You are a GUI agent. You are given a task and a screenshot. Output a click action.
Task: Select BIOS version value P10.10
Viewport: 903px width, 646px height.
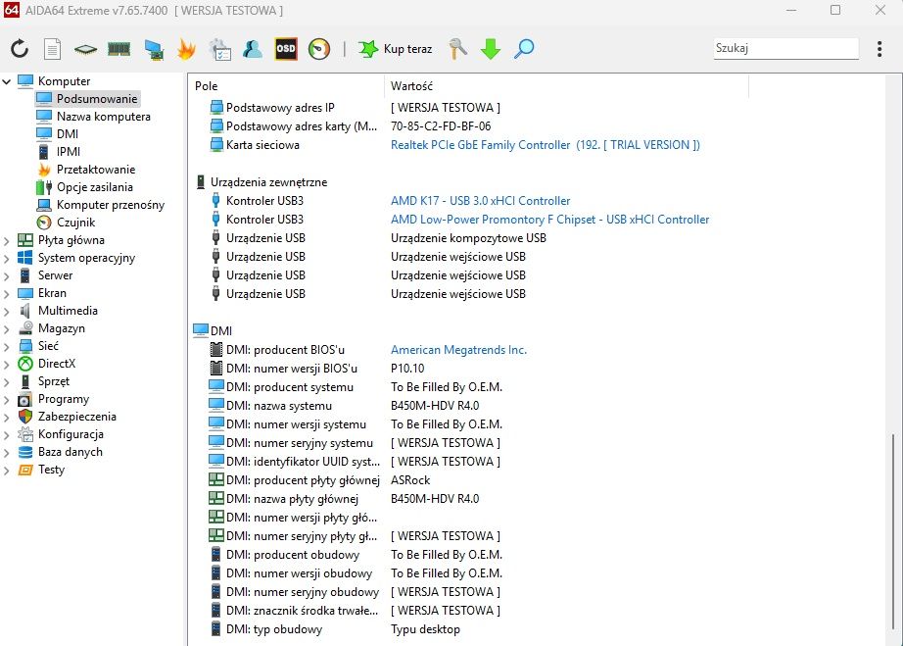click(407, 369)
